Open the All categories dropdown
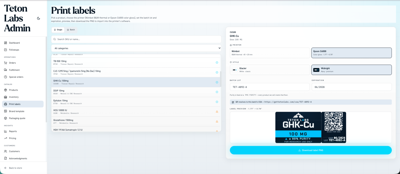 coord(136,48)
